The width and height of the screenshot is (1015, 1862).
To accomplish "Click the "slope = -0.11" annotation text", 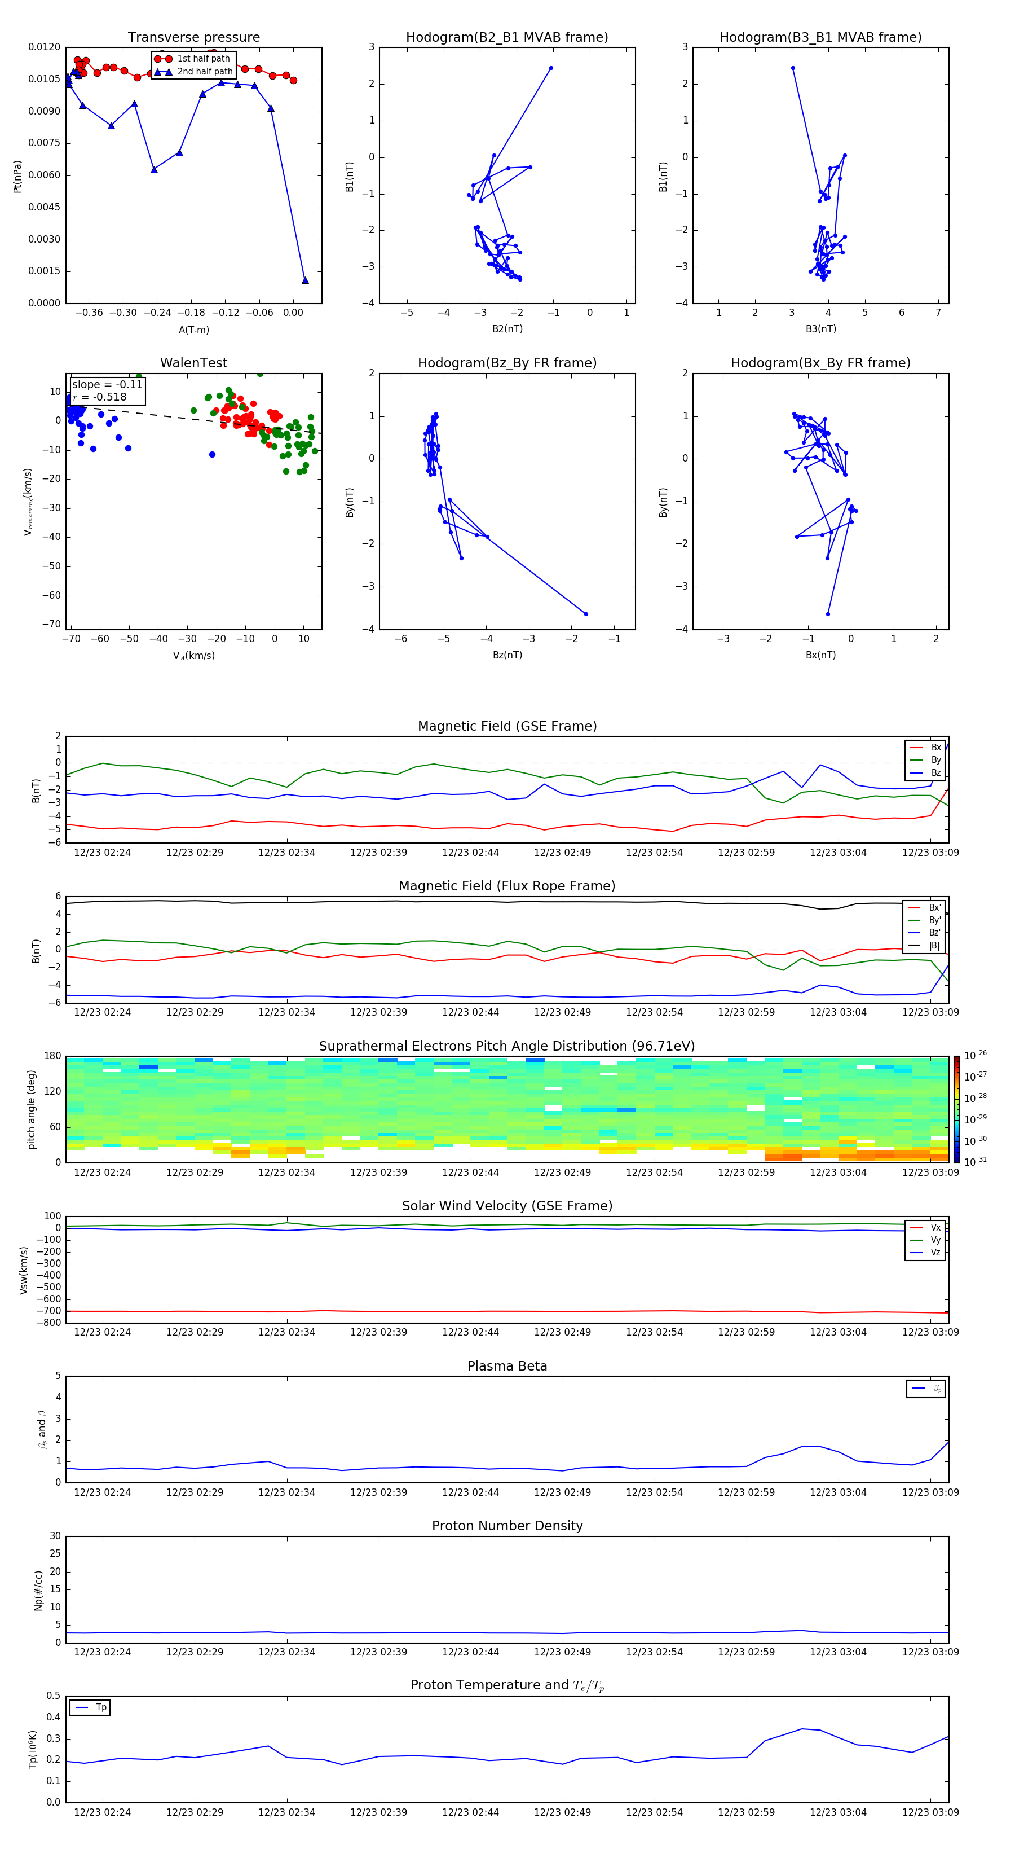I will click(x=107, y=385).
